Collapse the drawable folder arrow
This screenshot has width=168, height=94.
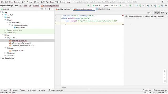pos(5,38)
